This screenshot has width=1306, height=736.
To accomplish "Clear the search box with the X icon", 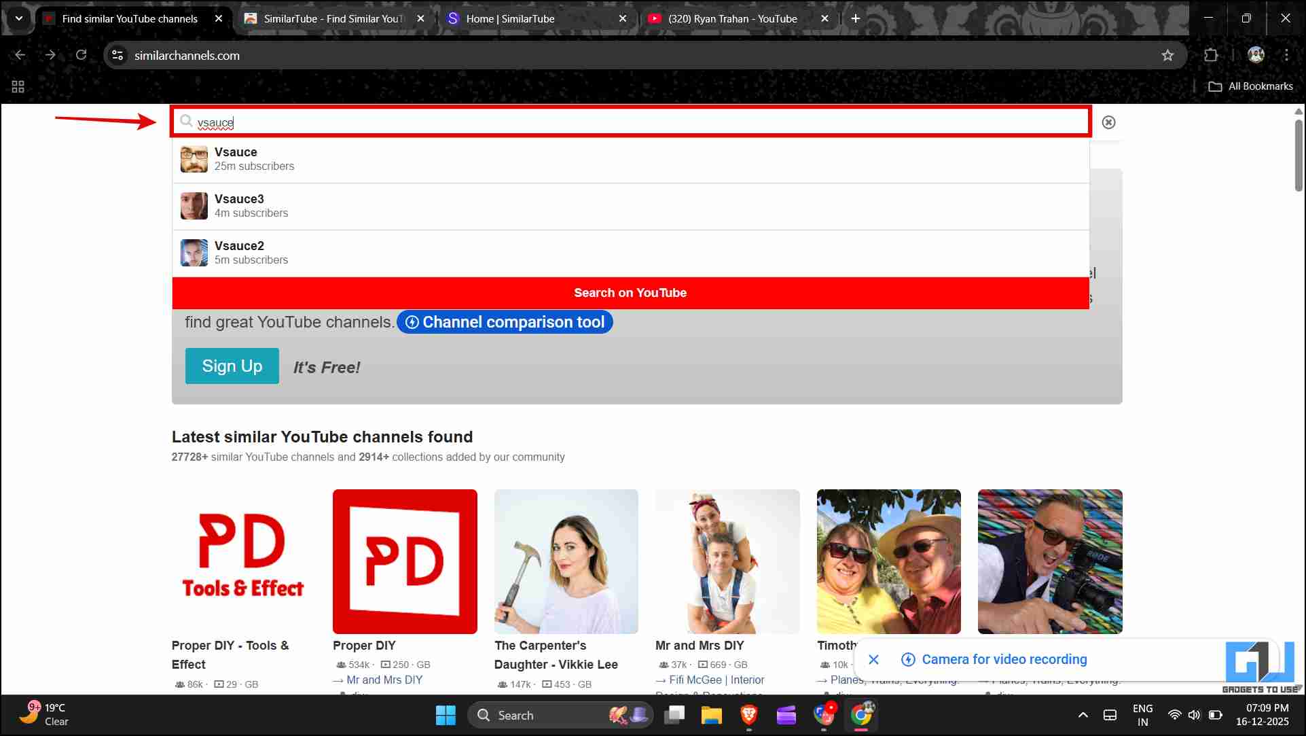I will pyautogui.click(x=1108, y=122).
